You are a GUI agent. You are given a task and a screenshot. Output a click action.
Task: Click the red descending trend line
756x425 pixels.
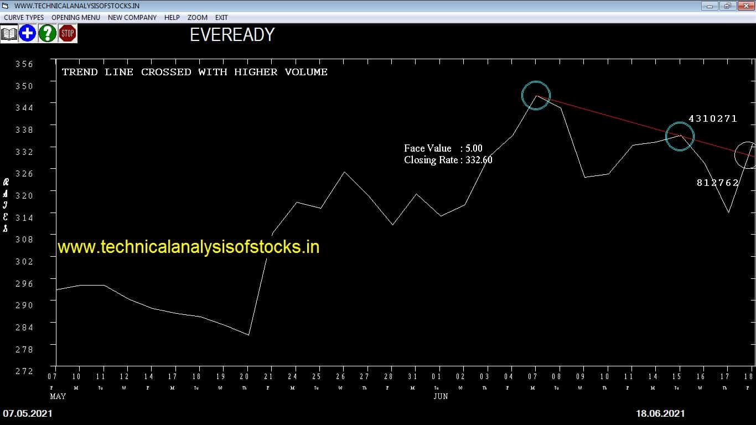tap(609, 116)
